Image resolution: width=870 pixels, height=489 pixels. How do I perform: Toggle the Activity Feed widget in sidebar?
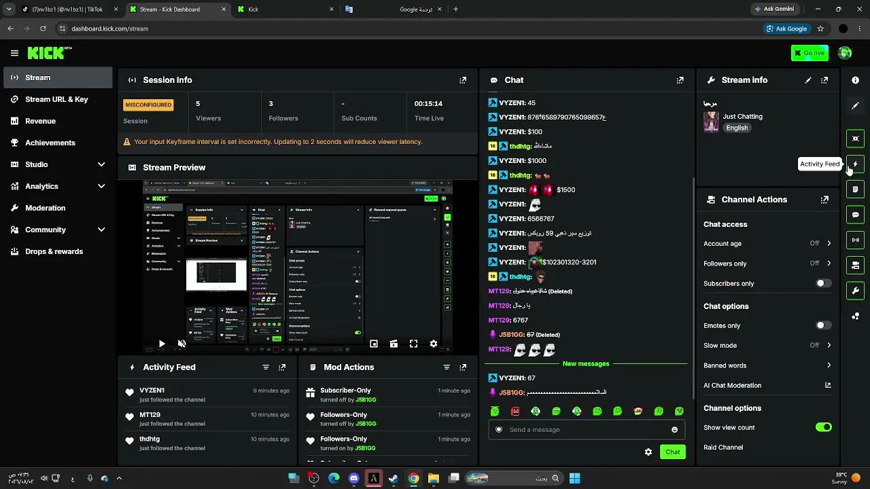coord(855,164)
